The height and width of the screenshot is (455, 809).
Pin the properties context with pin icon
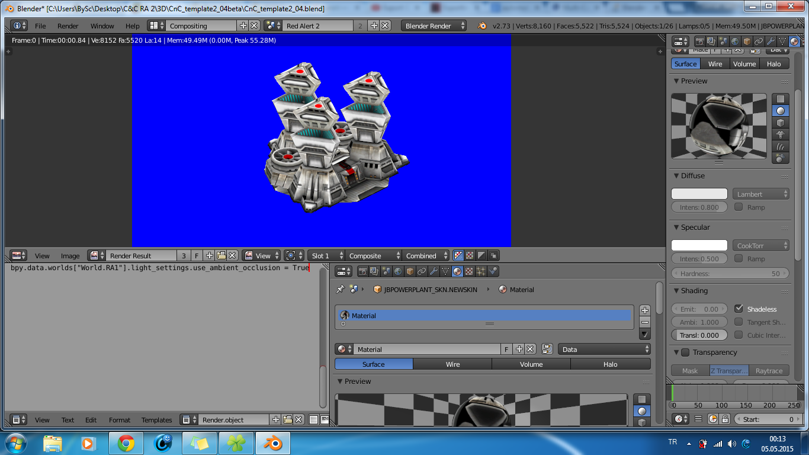pos(341,290)
